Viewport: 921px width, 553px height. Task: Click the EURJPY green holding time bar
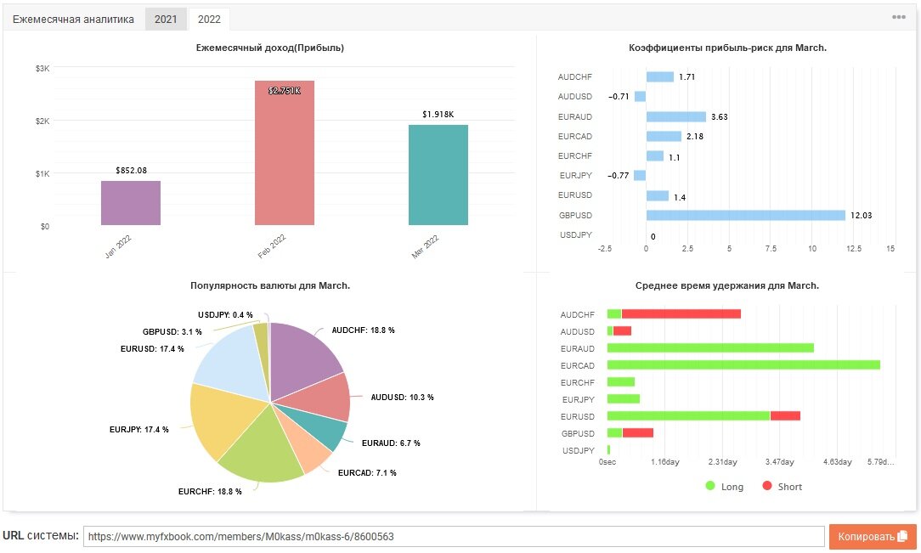(x=623, y=399)
